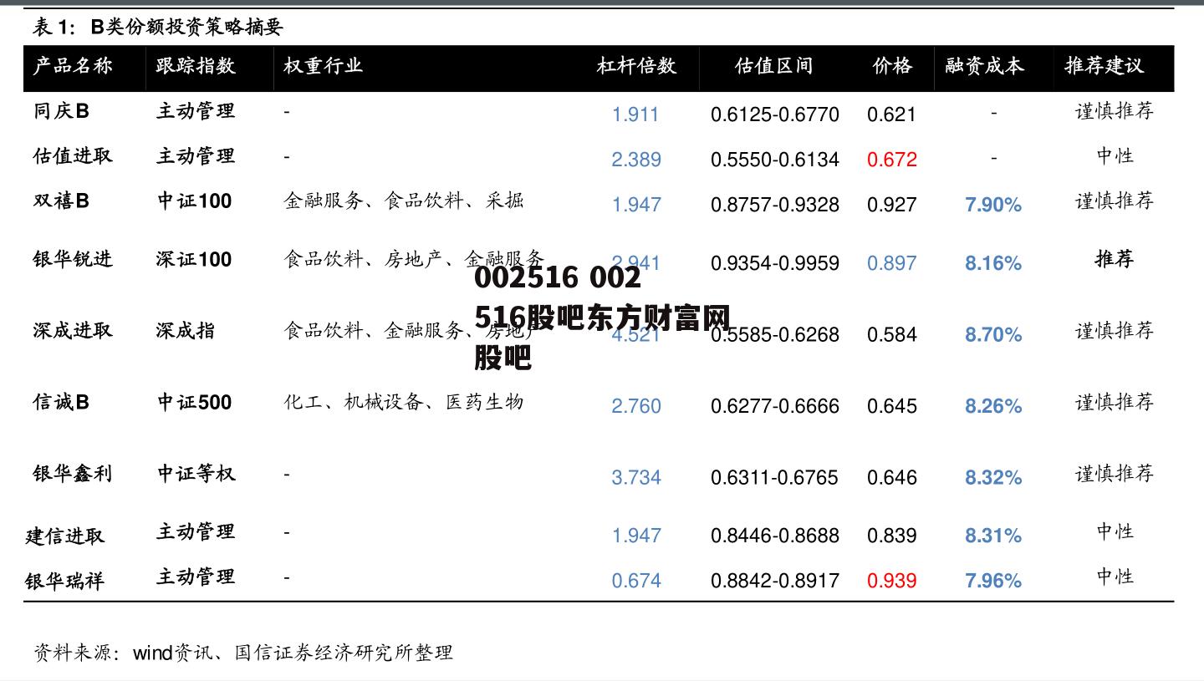Click financing cost "8.26%"
The image size is (1204, 681).
coord(993,406)
